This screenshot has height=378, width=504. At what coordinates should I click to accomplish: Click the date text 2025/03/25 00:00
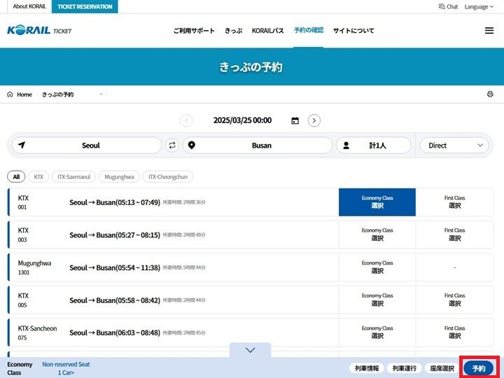click(x=242, y=120)
